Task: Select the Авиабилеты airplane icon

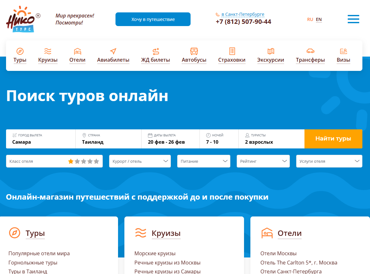Action: 113,51
